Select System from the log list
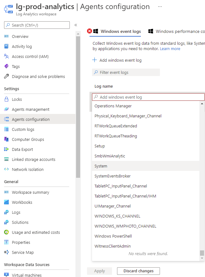The height and width of the screenshot is (277, 205). (x=146, y=166)
